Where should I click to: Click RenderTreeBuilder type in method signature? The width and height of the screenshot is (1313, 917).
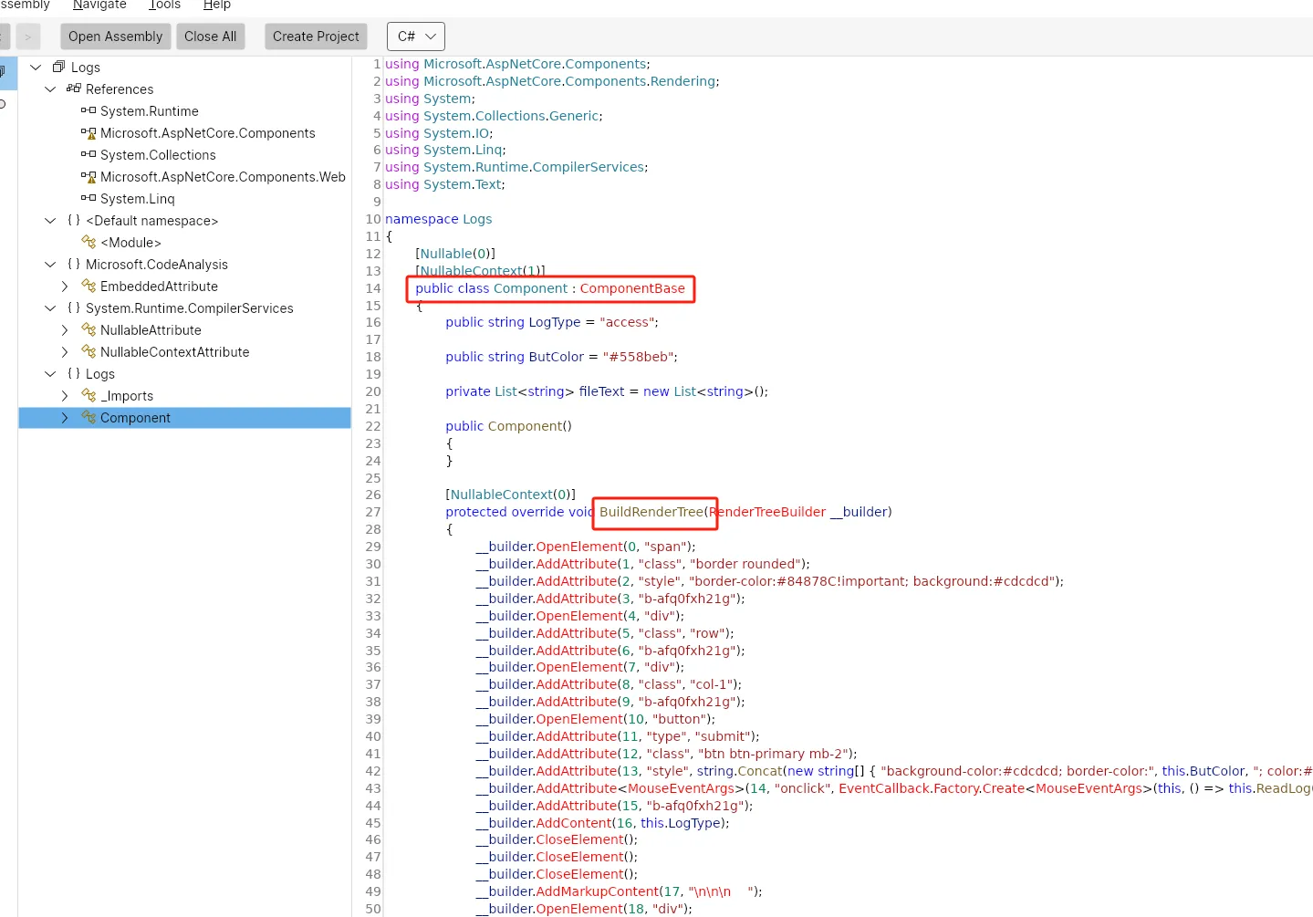point(767,512)
